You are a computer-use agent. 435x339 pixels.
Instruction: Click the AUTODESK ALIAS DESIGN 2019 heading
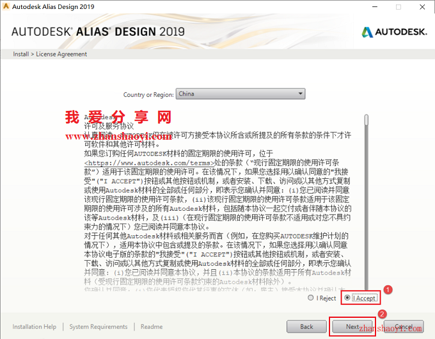coord(98,31)
